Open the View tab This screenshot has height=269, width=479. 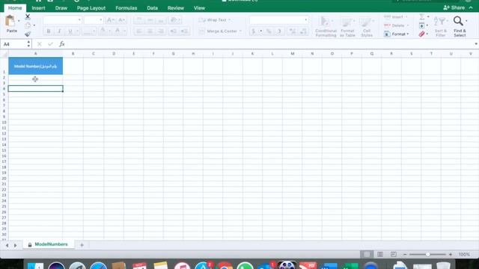click(x=199, y=8)
